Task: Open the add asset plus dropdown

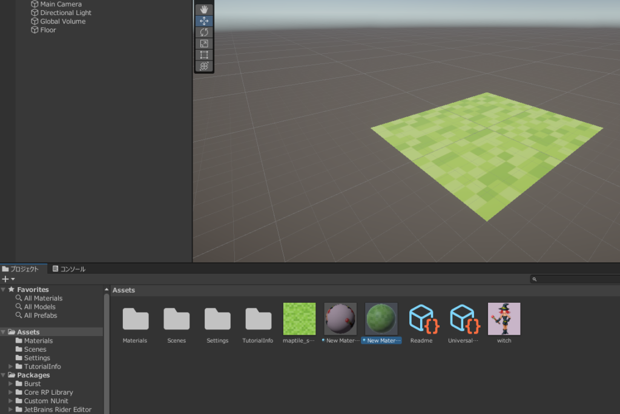Action: pyautogui.click(x=8, y=279)
